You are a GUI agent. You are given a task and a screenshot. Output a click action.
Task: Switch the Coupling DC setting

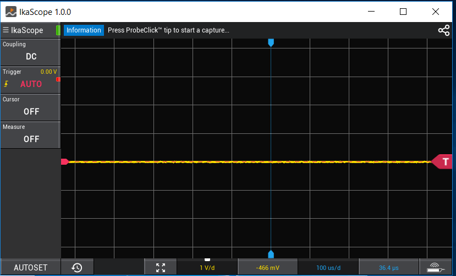[31, 56]
